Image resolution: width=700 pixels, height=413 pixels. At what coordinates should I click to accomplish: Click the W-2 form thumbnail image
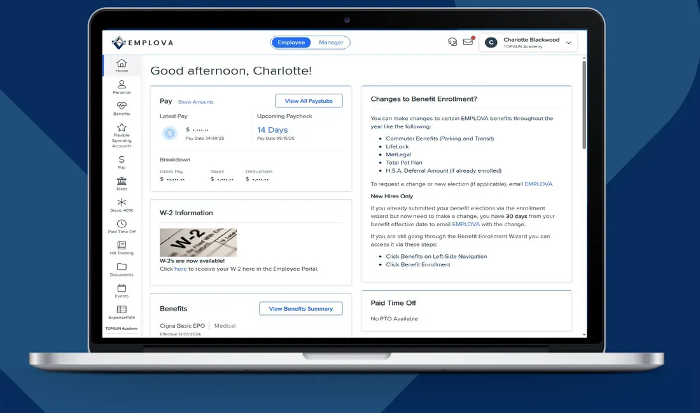[198, 242]
